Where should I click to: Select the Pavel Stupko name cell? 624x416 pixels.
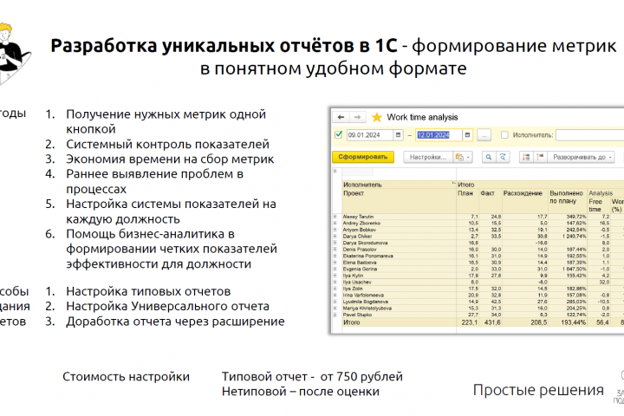click(x=399, y=315)
